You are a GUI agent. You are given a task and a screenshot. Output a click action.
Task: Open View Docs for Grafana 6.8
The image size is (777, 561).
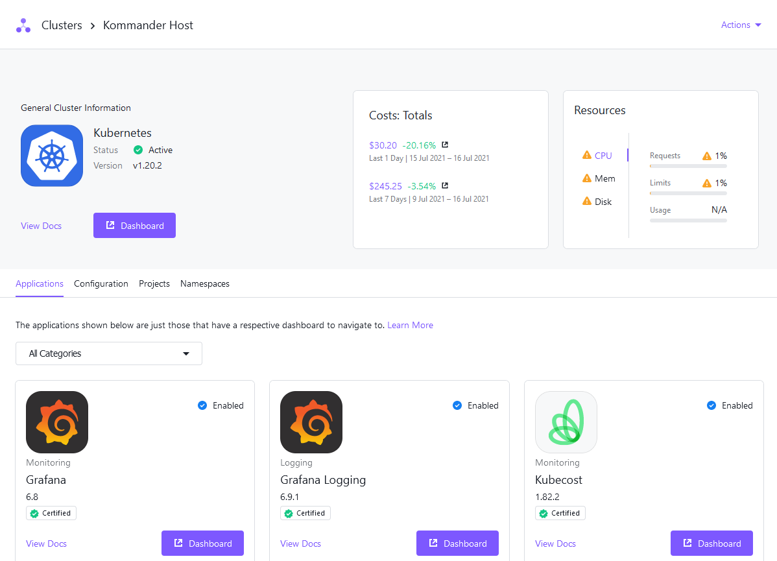46,543
